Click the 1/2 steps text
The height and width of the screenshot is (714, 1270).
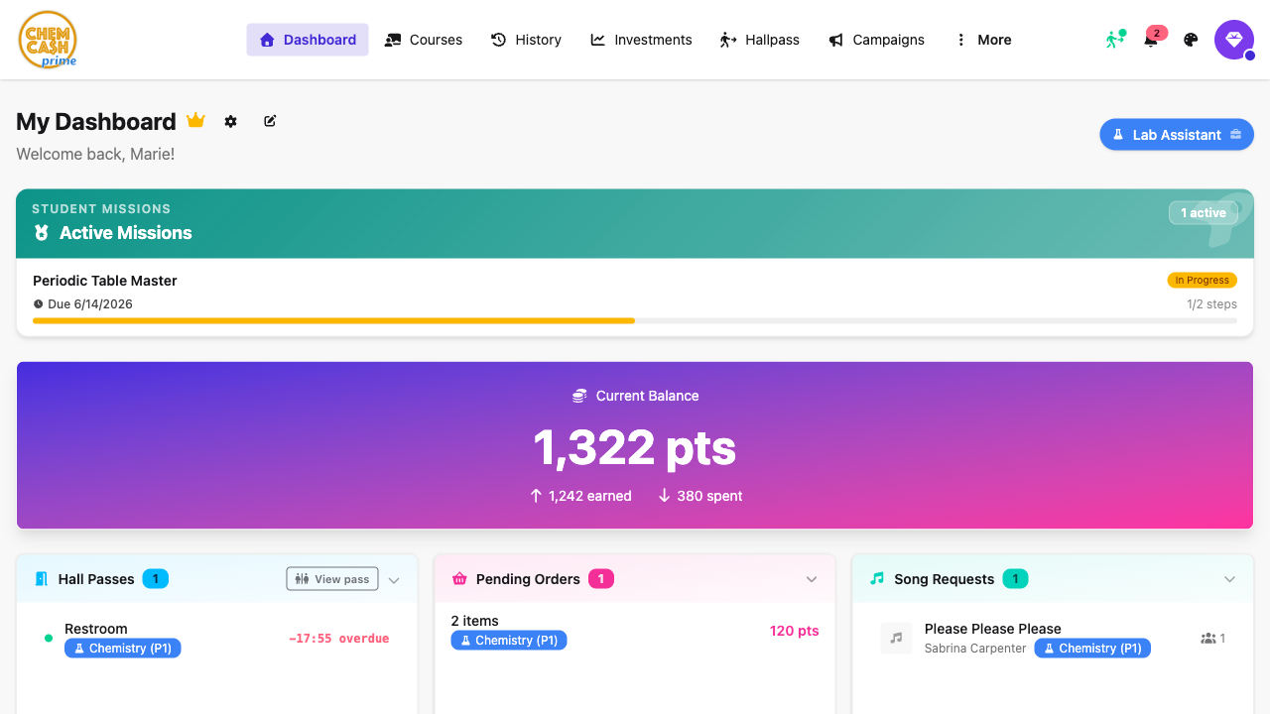[x=1211, y=304]
